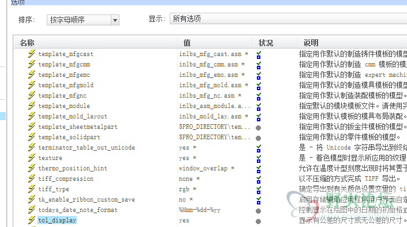Screen dimensions: 407x227
Task: Click green status dot for template_sheetmetalpart
Action: pos(258,128)
